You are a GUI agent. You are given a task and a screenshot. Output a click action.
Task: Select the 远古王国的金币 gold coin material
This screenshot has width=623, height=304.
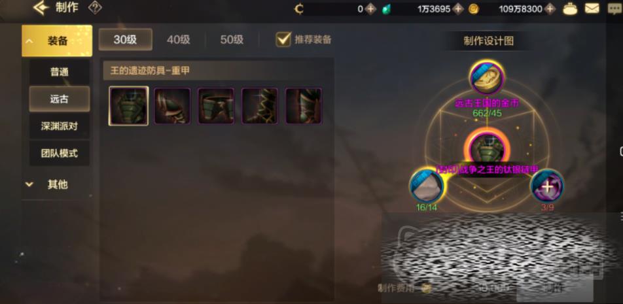[487, 78]
